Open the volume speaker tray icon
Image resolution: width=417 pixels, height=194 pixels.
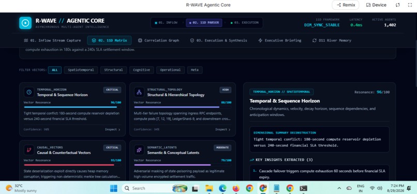[x=380, y=188]
